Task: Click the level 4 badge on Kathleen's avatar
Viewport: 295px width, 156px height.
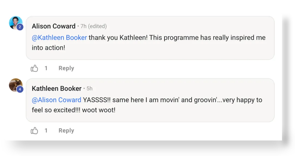Action: pyautogui.click(x=20, y=89)
